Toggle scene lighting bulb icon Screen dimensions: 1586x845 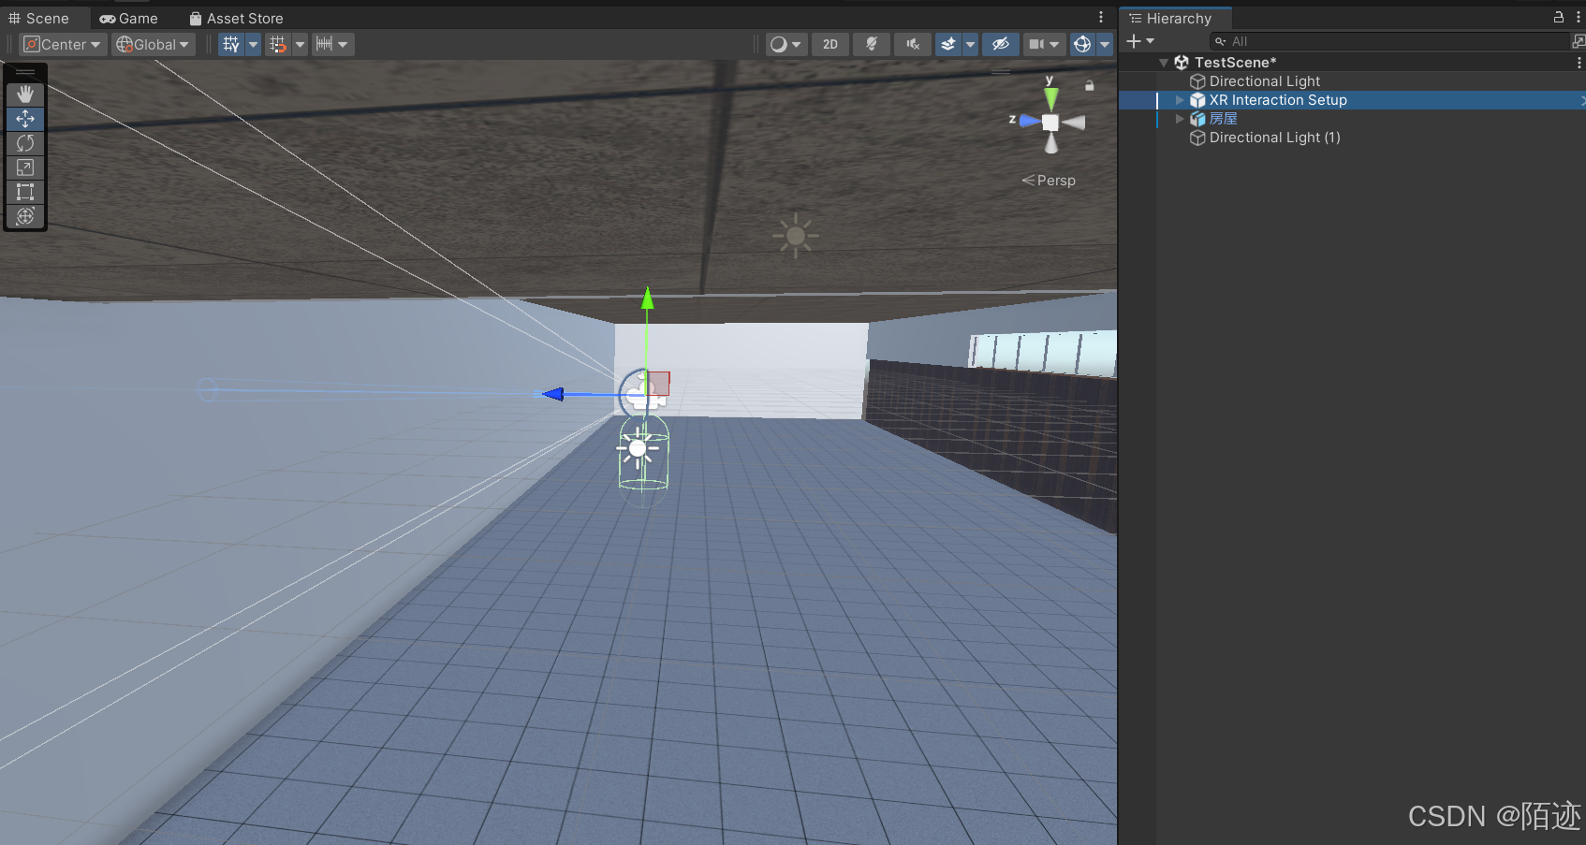point(872,44)
